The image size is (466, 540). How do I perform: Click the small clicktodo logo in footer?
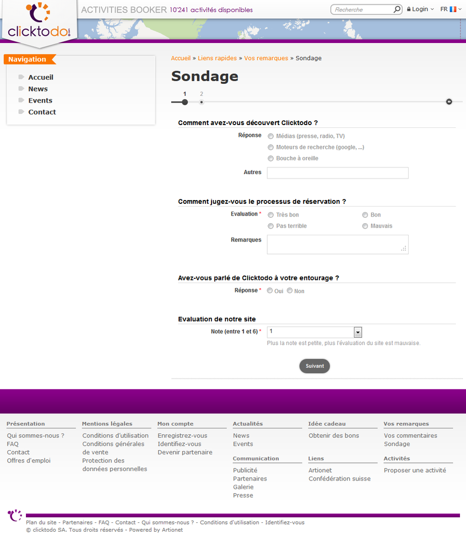pyautogui.click(x=15, y=516)
